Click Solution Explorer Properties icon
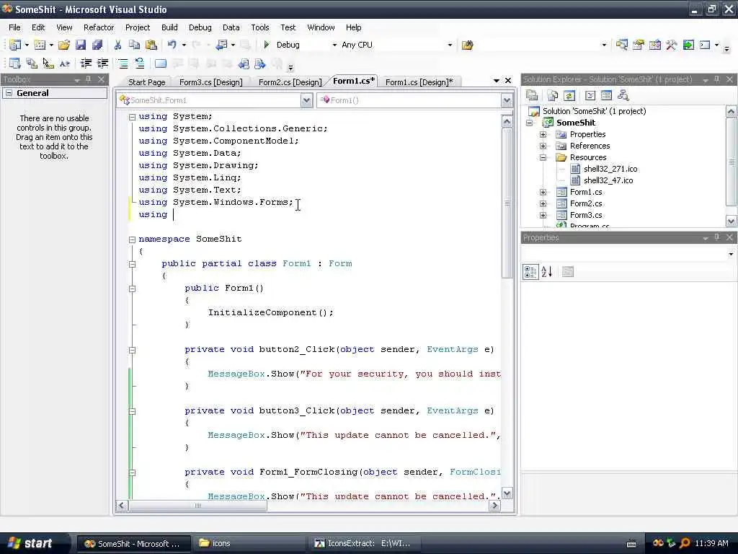This screenshot has width=738, height=554. coord(532,96)
